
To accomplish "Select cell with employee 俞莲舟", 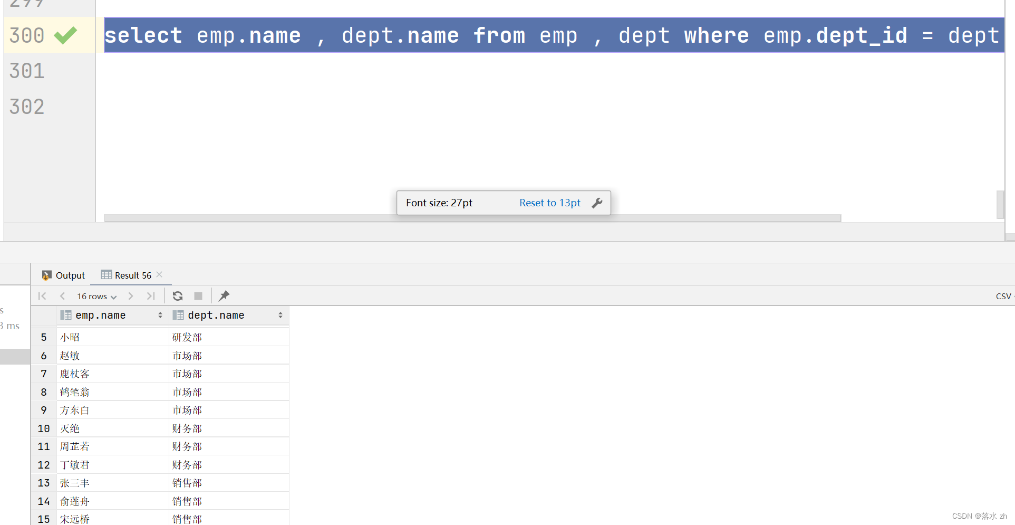I will tap(112, 501).
